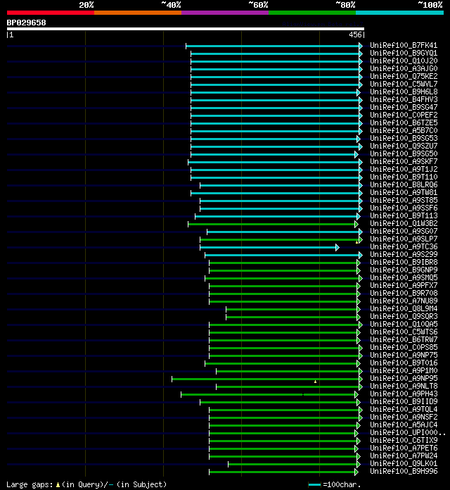Click the yellow gap icon in the legend
Viewport: 450px width, 490px height.
(x=58, y=484)
